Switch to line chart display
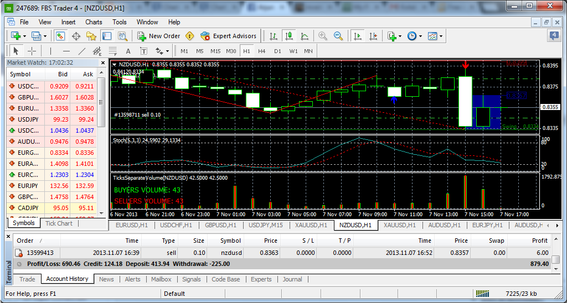 305,36
